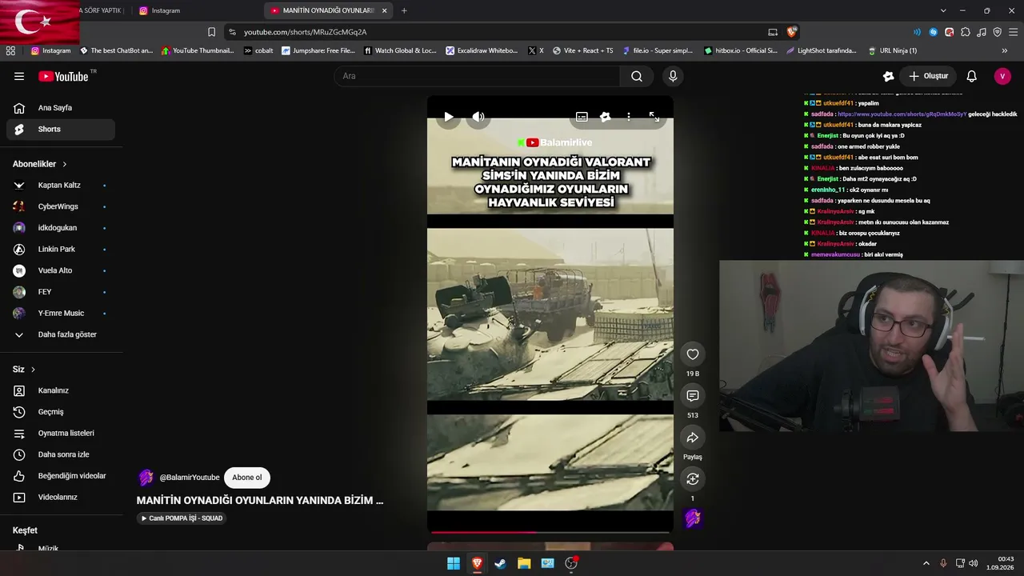This screenshot has height=576, width=1024.
Task: Open Shazam extension
Action: 933,32
